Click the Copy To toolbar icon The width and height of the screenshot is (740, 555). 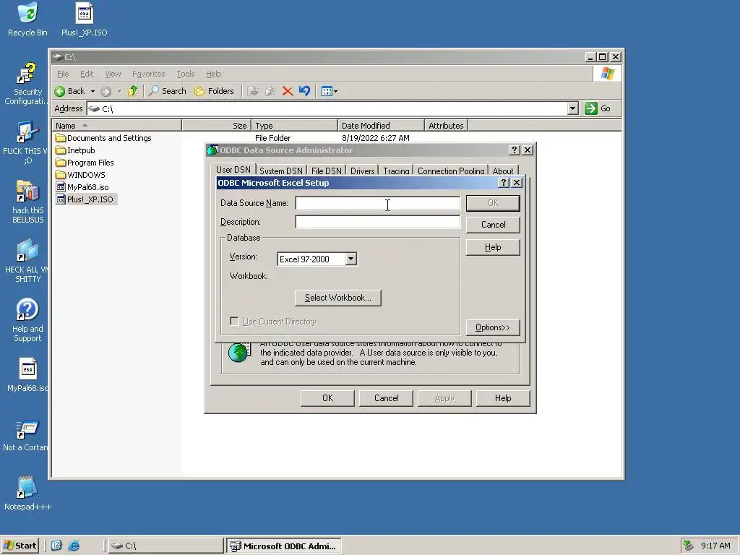270,91
